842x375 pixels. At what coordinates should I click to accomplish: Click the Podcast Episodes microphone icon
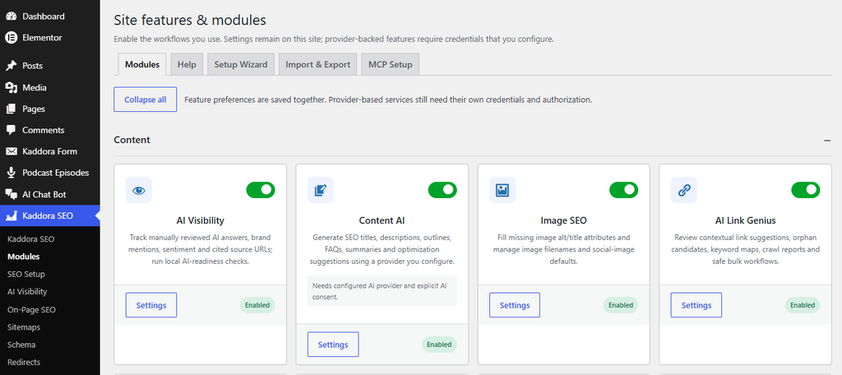[x=11, y=173]
